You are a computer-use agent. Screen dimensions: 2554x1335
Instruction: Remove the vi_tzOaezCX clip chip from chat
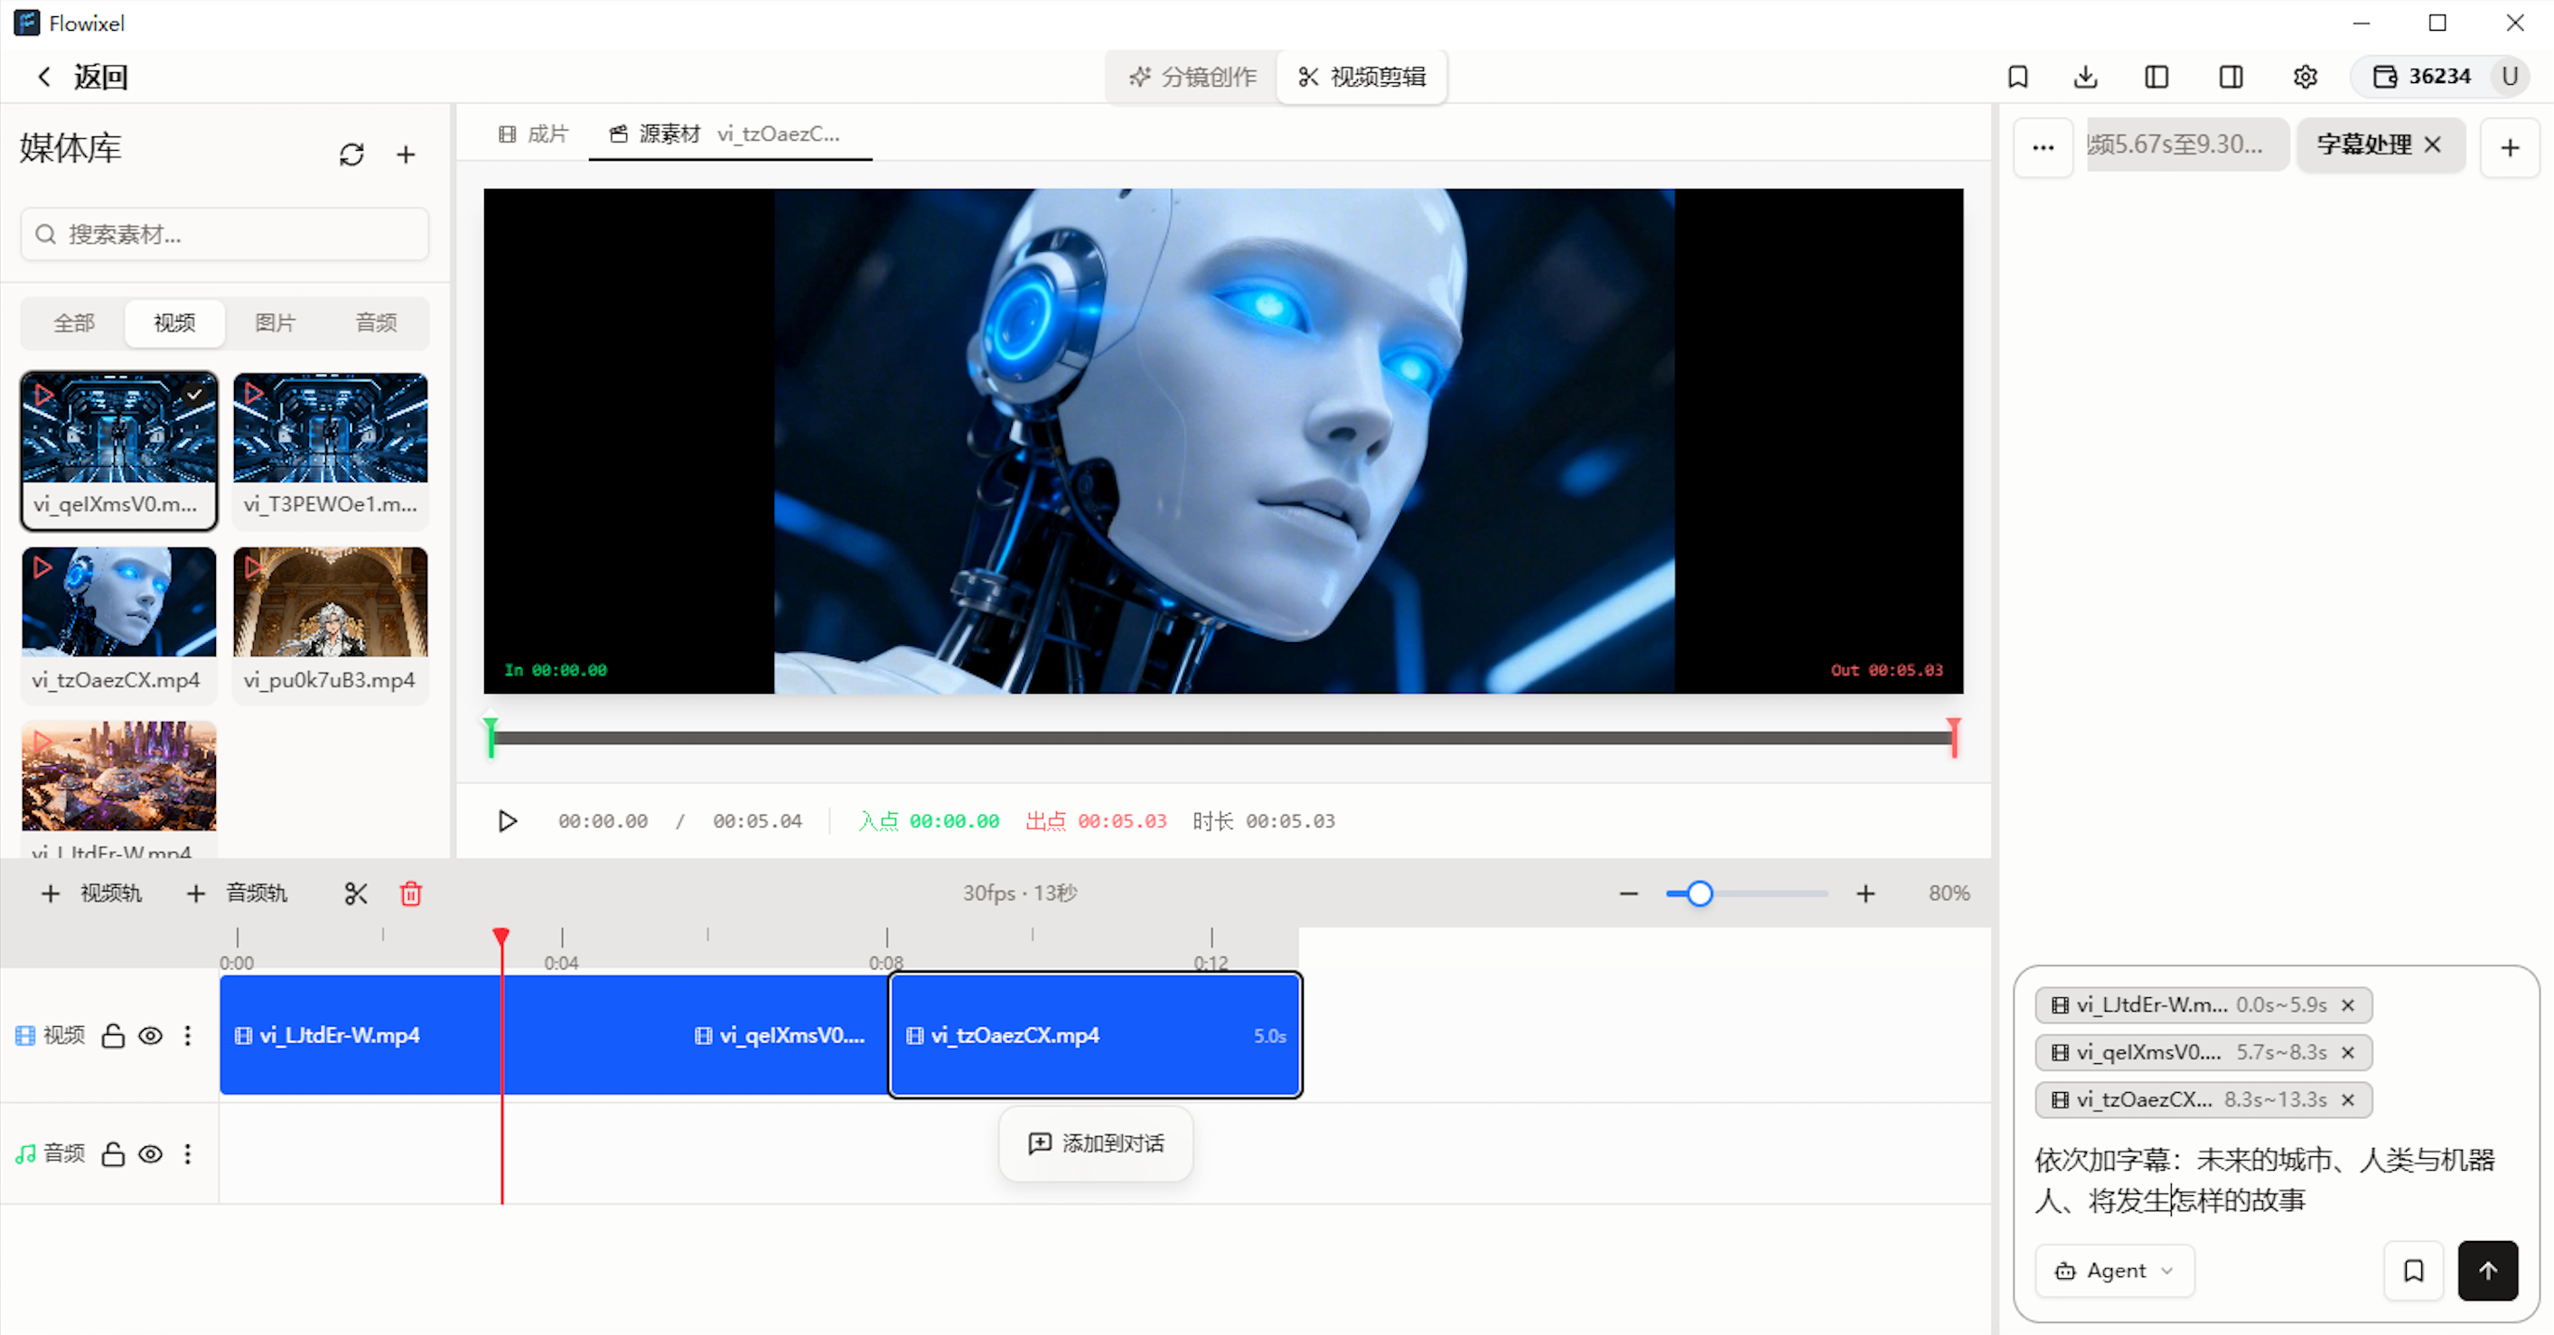[2347, 1100]
